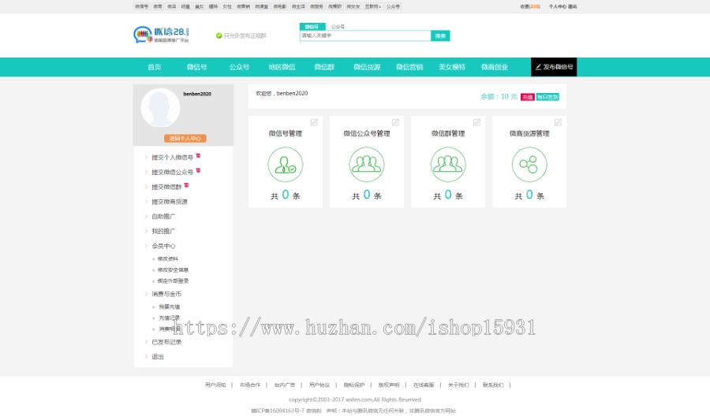Open the edit icon on 微信公众号管理 card
Screen dimensions: 710x420
pyautogui.click(x=395, y=122)
